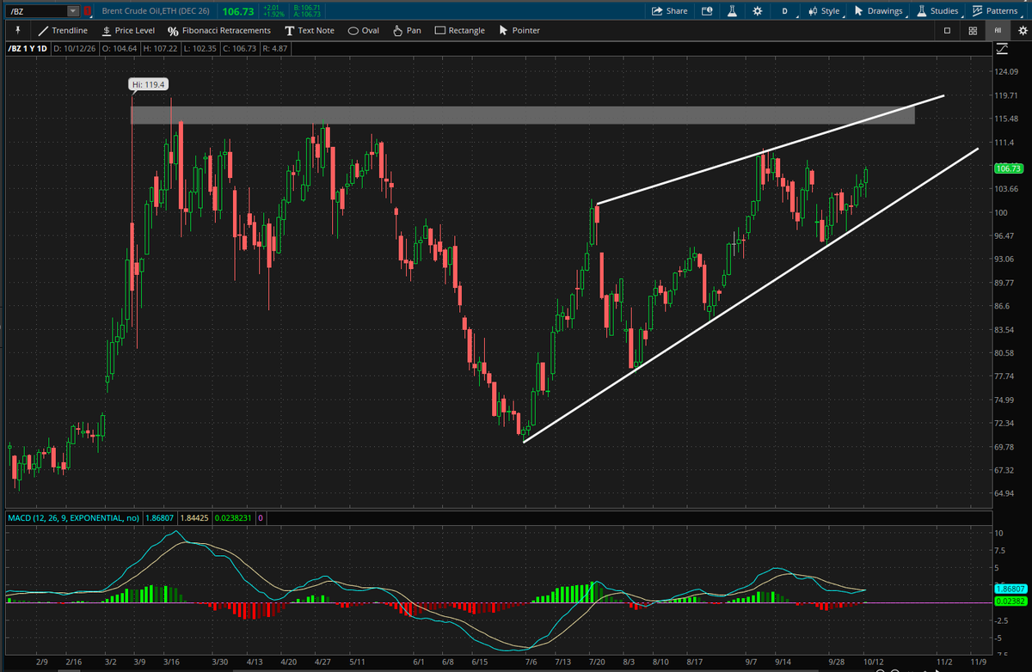Choose the Fibonacci Retracements tool

point(219,30)
